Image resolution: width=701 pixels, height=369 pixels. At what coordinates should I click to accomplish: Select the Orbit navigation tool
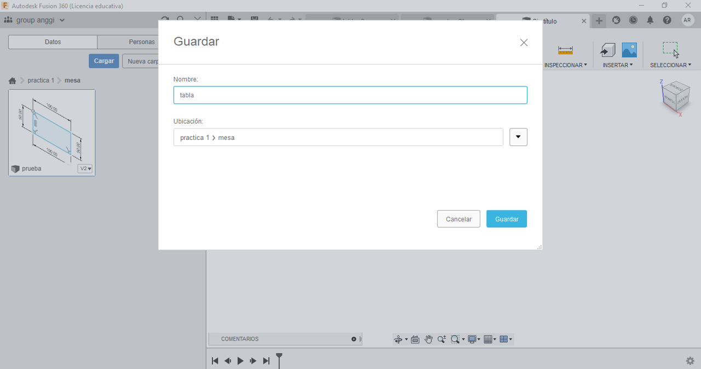coord(398,339)
